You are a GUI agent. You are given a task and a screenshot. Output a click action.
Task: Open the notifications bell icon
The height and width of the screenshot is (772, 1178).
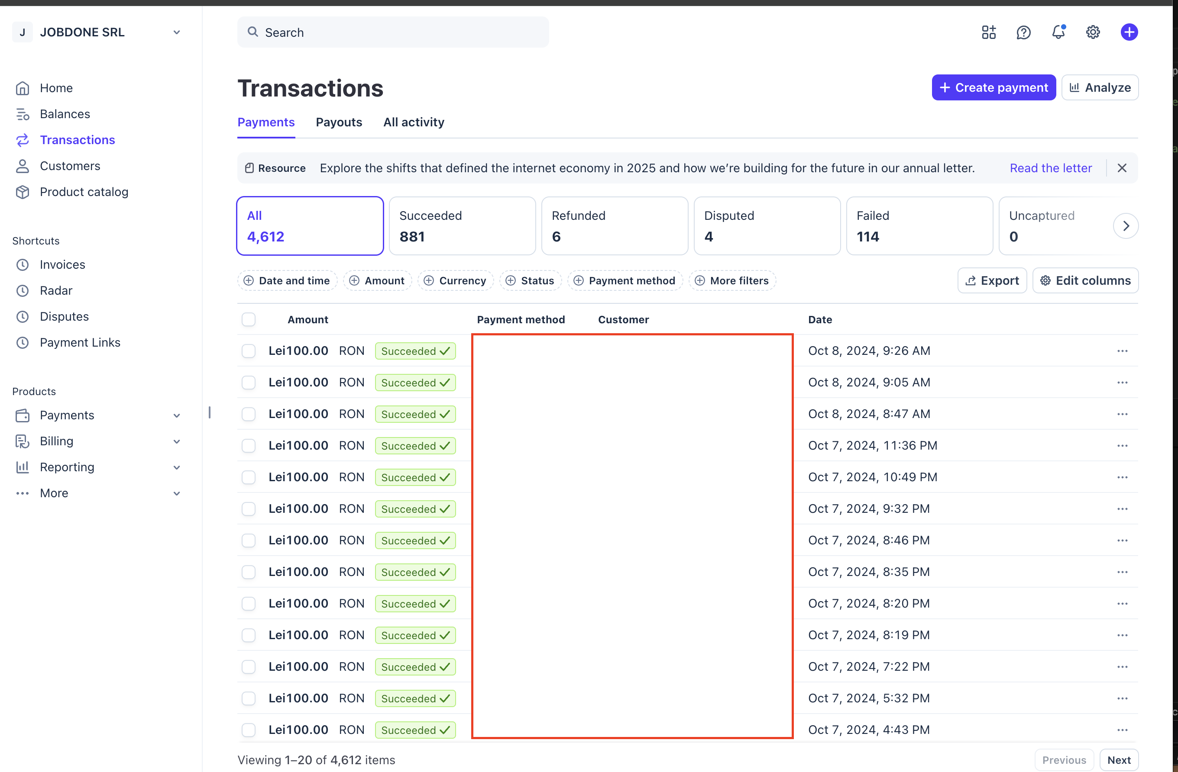[1058, 32]
